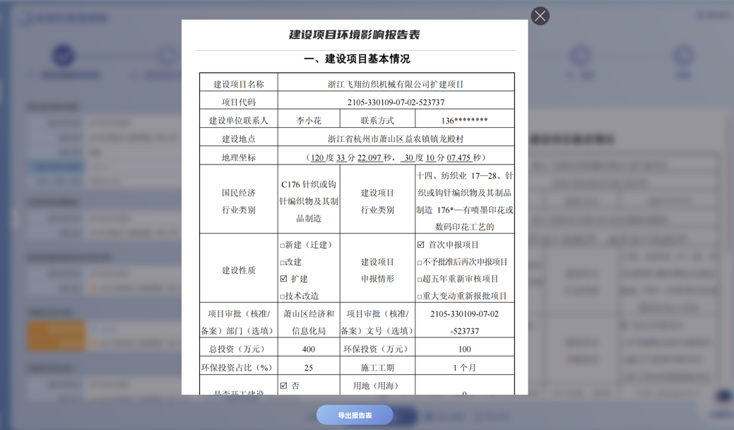Check the 改建 checkbox
The image size is (734, 430).
click(x=283, y=263)
